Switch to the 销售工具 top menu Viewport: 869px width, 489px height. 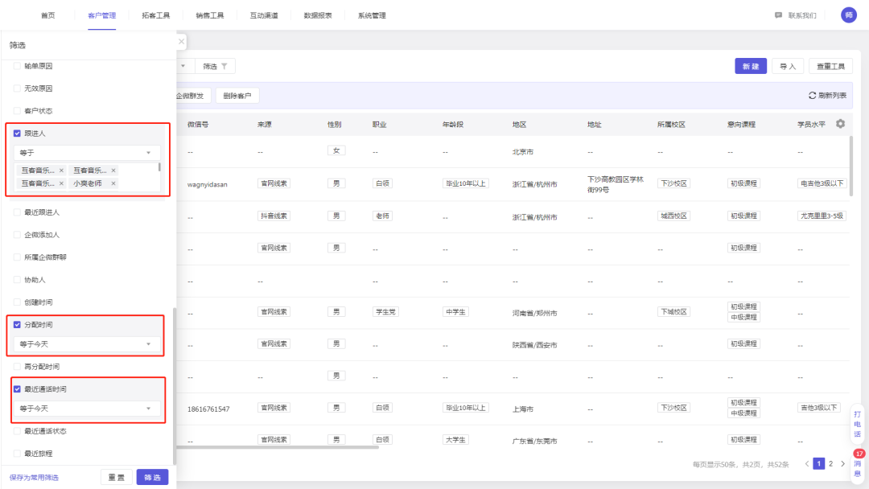coord(210,15)
